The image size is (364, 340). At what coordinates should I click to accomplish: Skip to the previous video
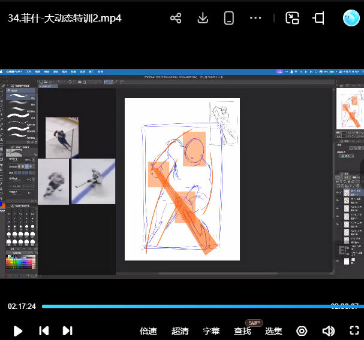[44, 331]
